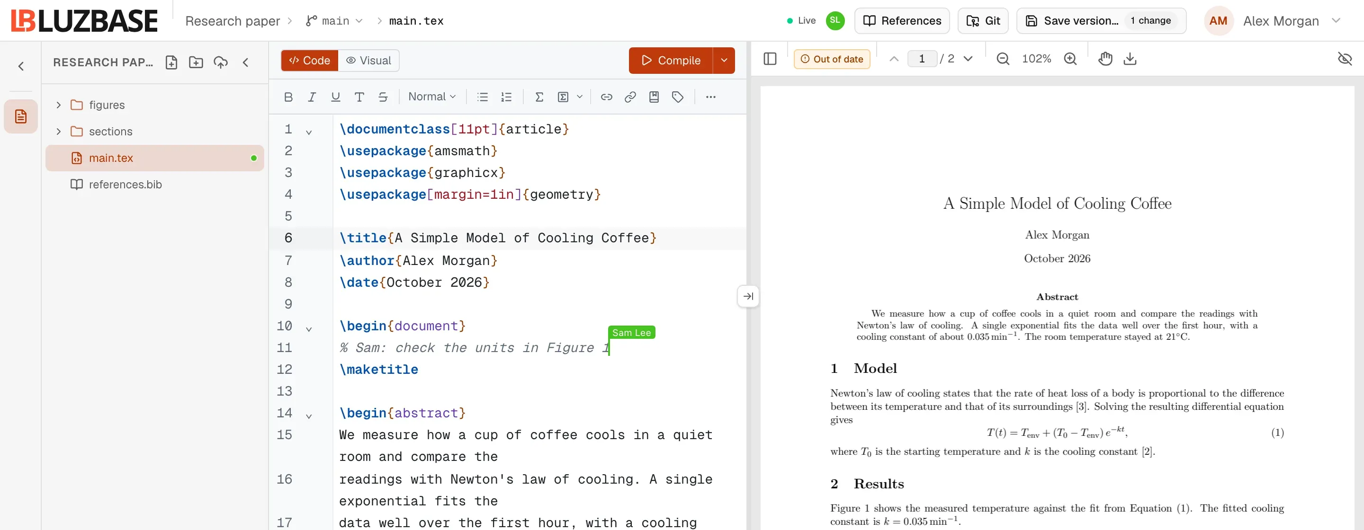1364x530 pixels.
Task: Create a new folder
Action: 196,62
